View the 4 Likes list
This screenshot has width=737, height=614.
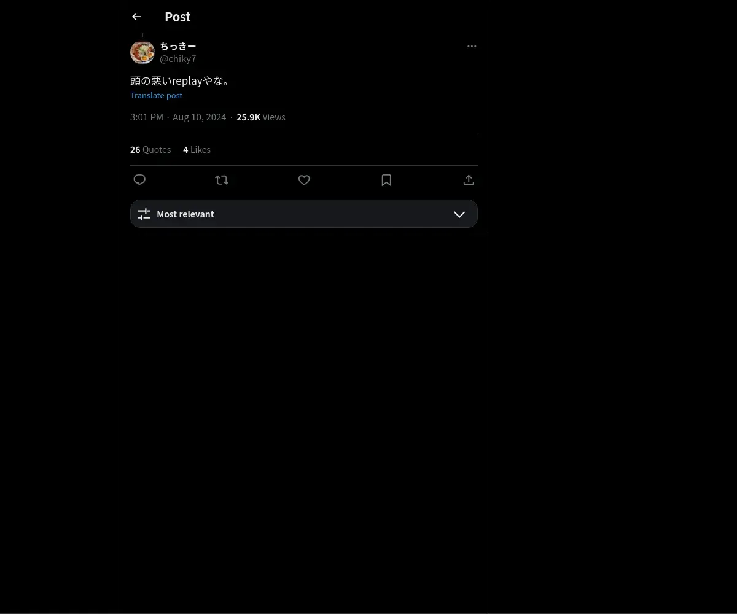pyautogui.click(x=197, y=149)
